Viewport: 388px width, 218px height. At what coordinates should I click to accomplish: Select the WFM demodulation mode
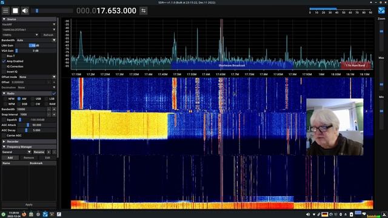(x=9, y=104)
